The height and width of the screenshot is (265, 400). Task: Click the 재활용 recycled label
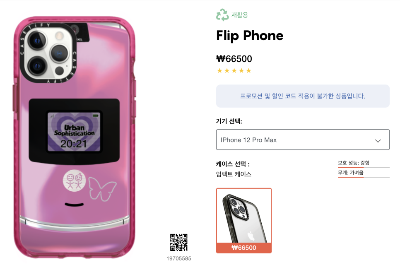pyautogui.click(x=239, y=15)
